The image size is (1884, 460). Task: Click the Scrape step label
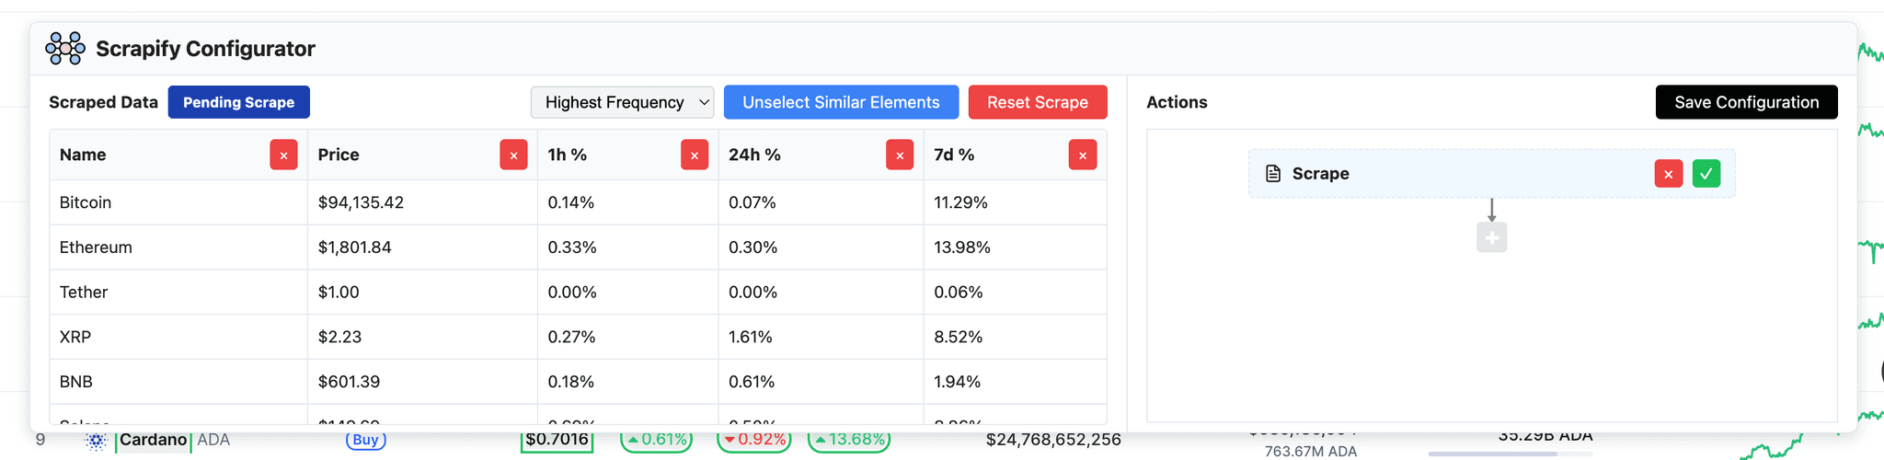1320,174
